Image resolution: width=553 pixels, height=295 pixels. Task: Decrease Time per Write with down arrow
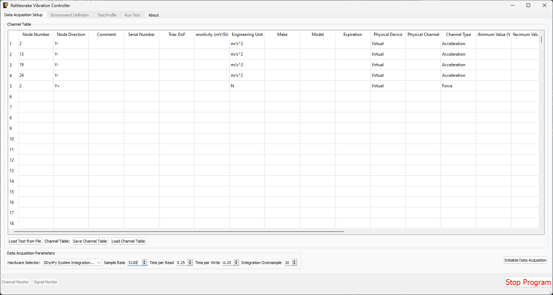(x=236, y=264)
